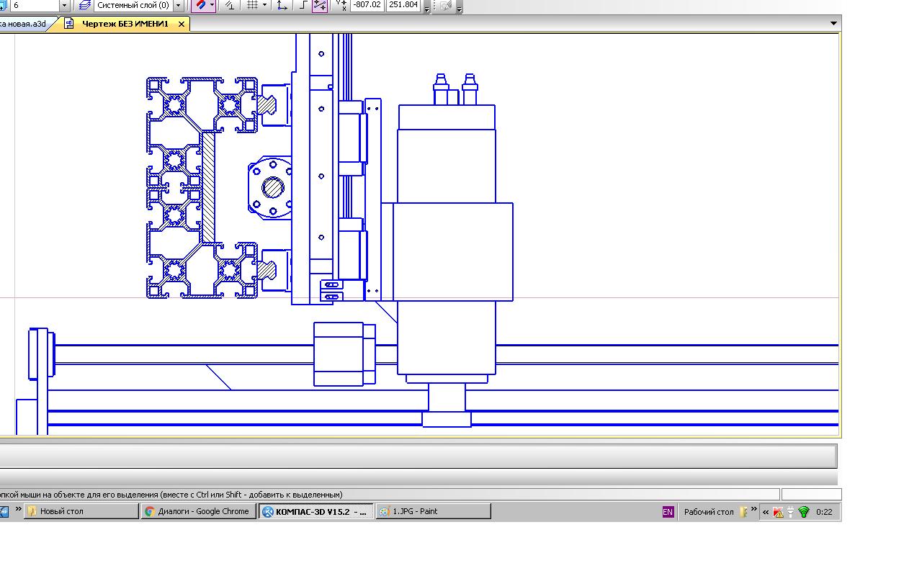Toggle the magnet snapping button
Screen dimensions: 922x576
(x=200, y=5)
